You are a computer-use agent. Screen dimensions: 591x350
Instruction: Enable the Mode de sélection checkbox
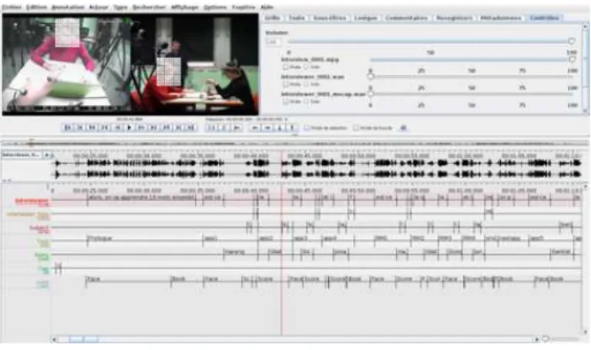(307, 128)
